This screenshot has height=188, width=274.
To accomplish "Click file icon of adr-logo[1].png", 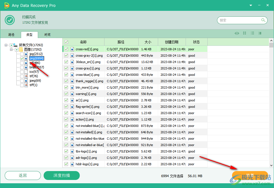I will 72,158.
